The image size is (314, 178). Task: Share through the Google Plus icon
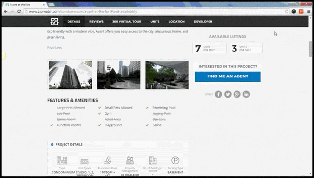coord(237,94)
